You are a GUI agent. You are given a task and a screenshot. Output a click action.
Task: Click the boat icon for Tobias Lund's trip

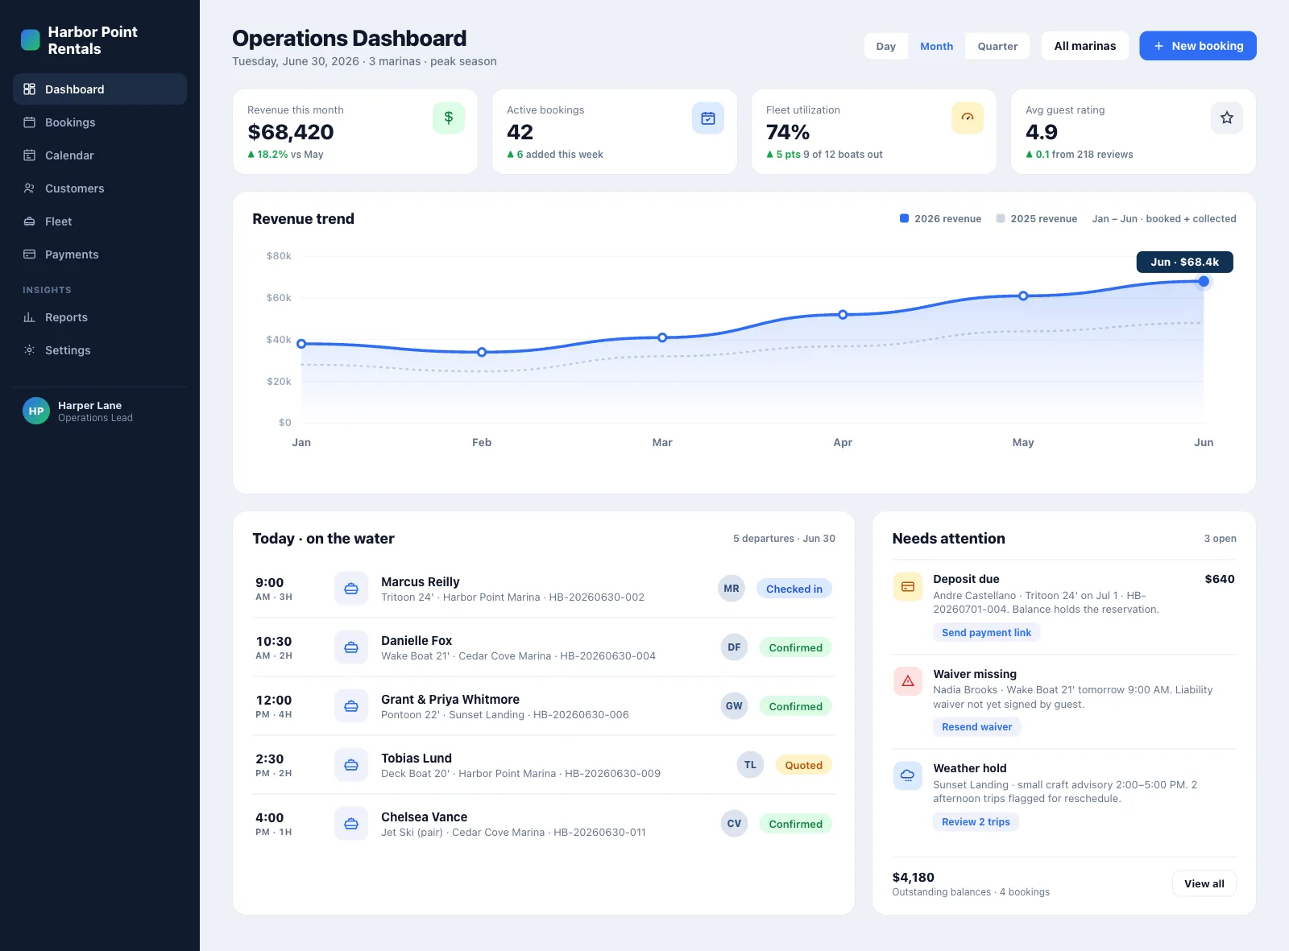coord(351,765)
